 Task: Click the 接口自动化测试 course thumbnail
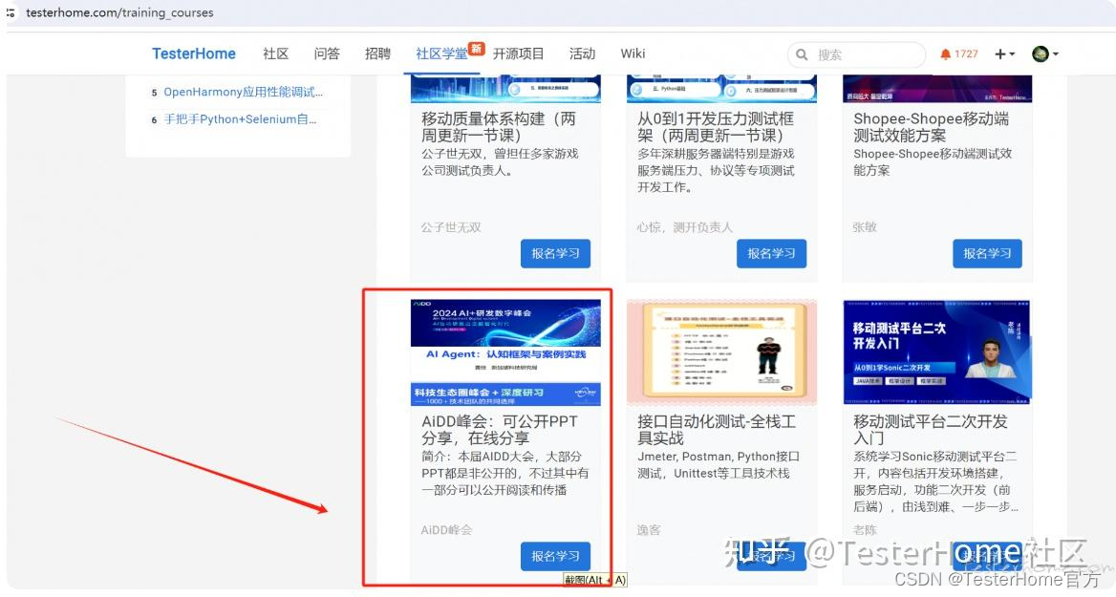(x=721, y=352)
